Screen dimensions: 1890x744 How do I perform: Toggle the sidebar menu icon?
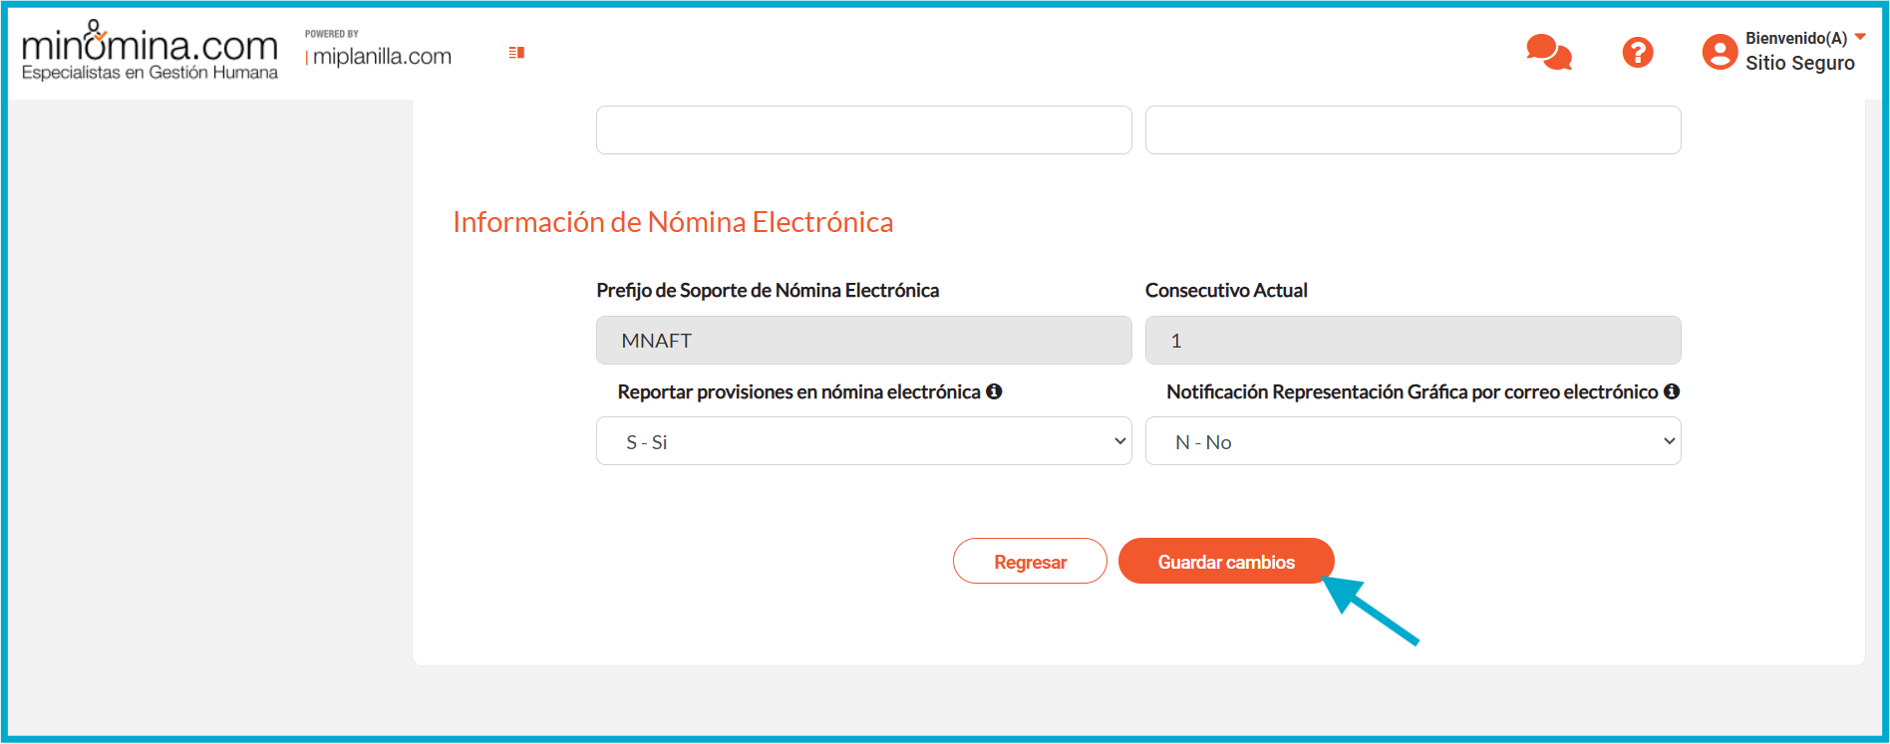pos(516,53)
